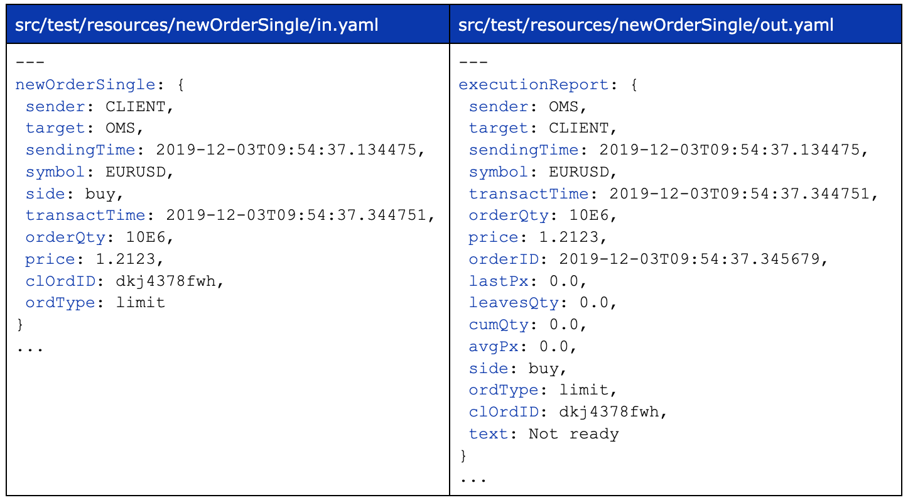
Task: Select the ordType limit line in in.yaml
Action: click(95, 303)
